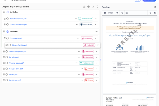
Task: Expand the Felis fermentum.pdf row chevron
Action: pos(96,19)
